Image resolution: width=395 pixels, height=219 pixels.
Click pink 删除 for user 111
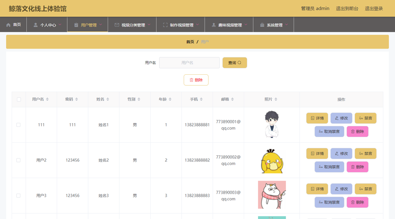tap(358, 132)
